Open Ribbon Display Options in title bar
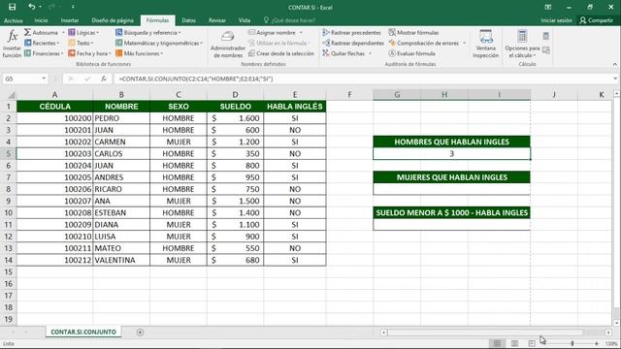The width and height of the screenshot is (621, 349). (x=548, y=7)
